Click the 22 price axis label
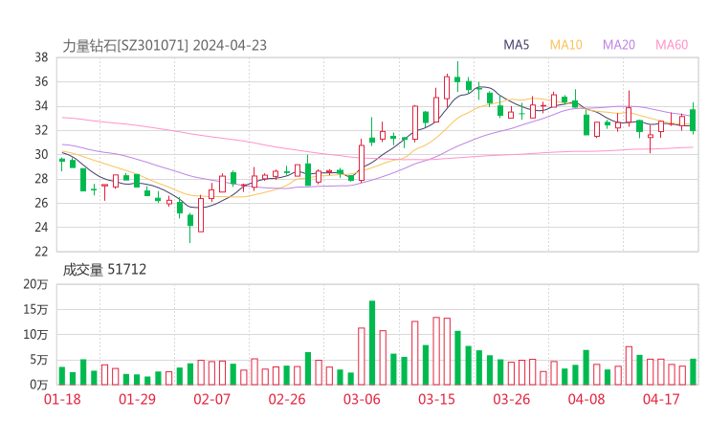This screenshot has height=421, width=708. pyautogui.click(x=41, y=252)
